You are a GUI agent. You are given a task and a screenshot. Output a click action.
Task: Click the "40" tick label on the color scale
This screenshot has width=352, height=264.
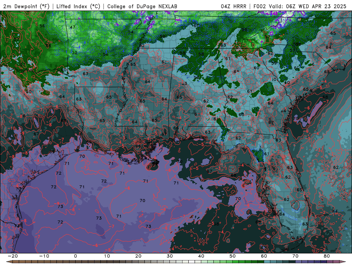point(201,256)
